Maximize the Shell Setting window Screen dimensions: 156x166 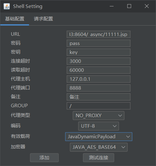[129, 6]
